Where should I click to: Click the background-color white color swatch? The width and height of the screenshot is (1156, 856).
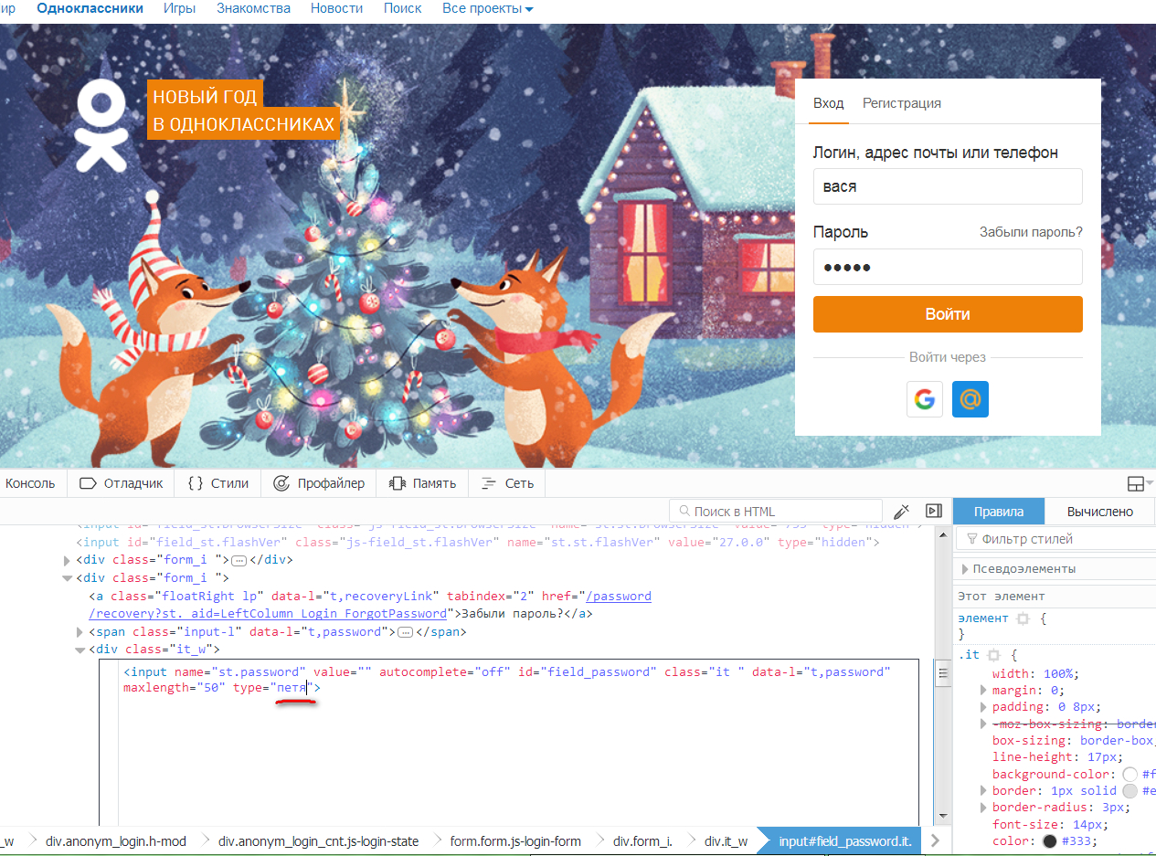click(1130, 774)
